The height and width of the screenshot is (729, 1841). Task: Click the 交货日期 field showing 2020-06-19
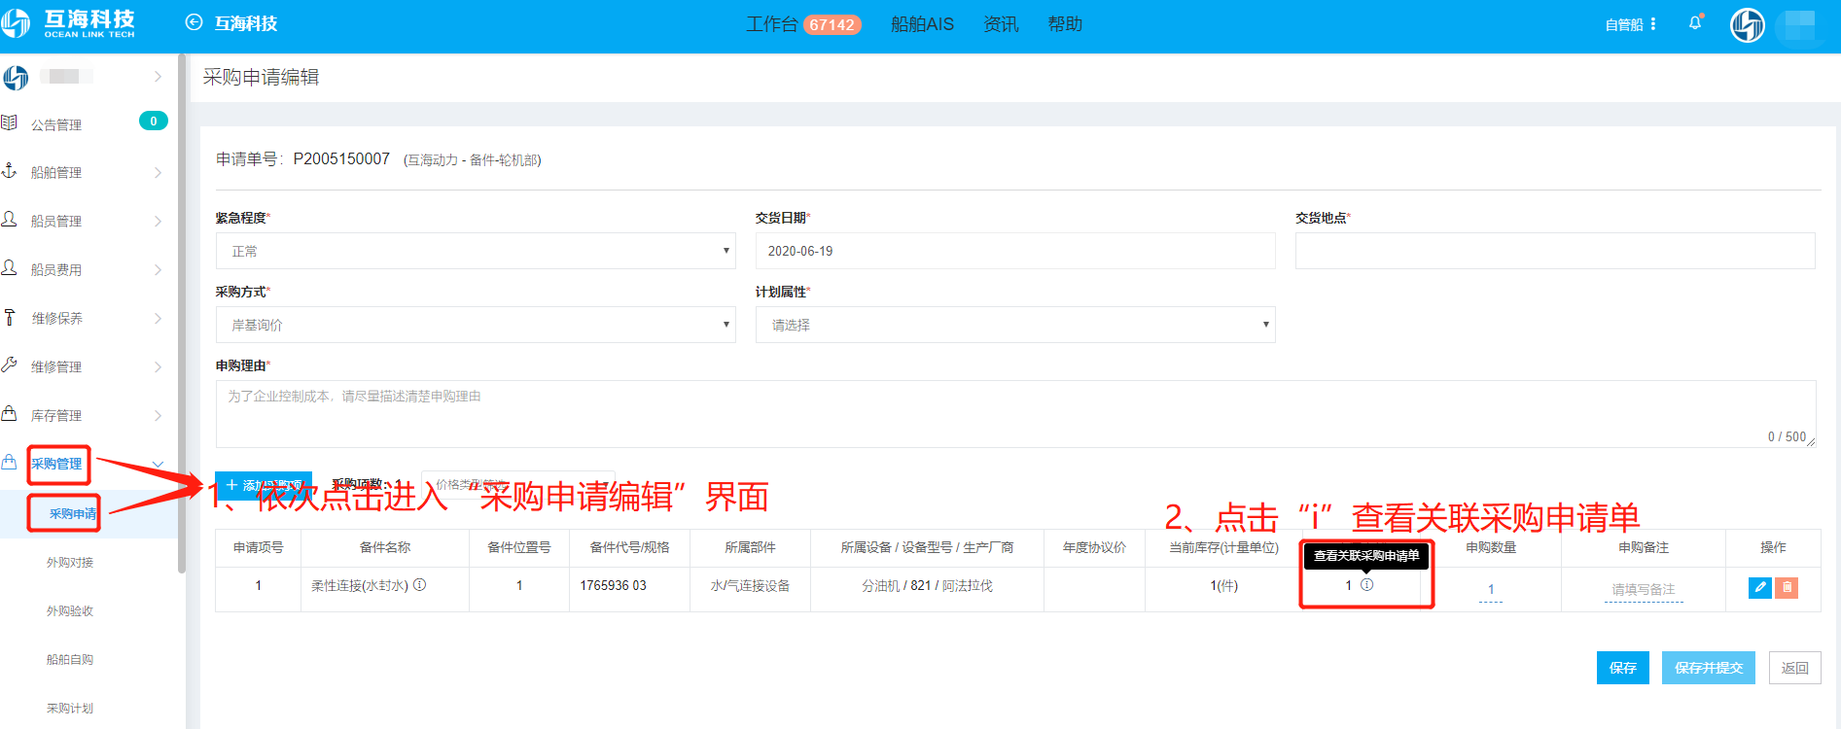[x=1015, y=251]
